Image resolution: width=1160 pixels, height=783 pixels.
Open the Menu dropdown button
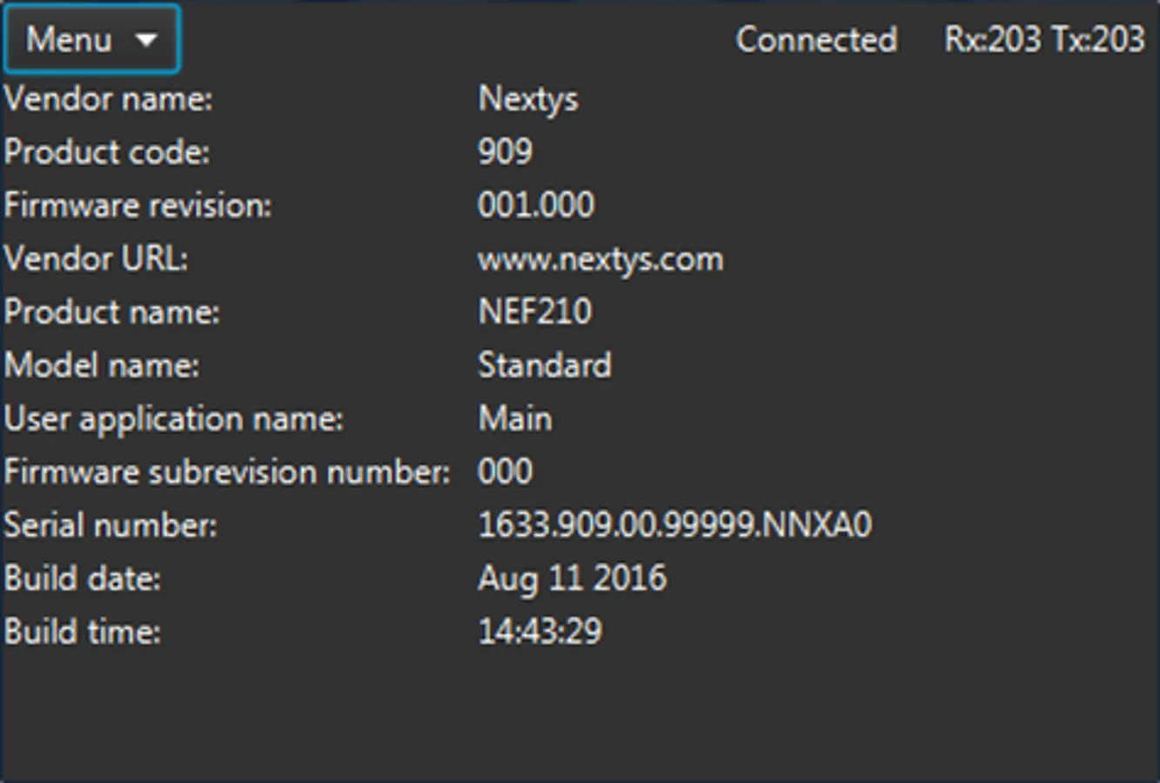91,39
